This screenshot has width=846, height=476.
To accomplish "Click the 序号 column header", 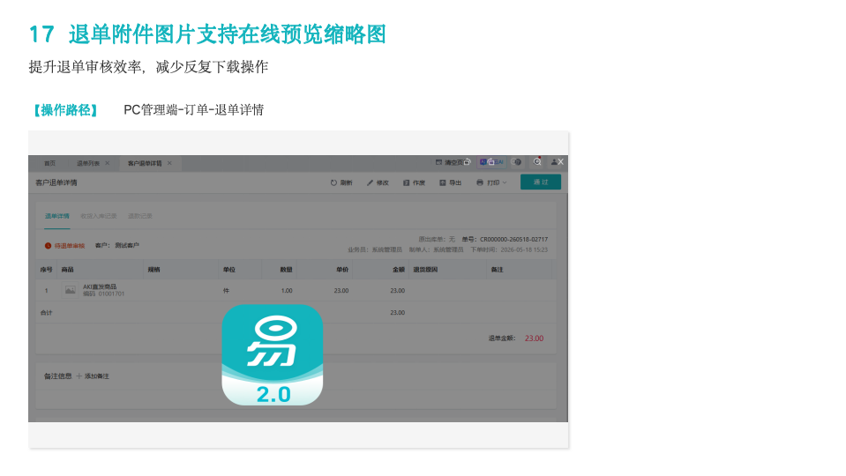I will 47,270.
